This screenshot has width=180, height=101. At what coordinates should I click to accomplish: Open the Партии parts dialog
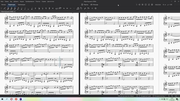(x=85, y=5)
